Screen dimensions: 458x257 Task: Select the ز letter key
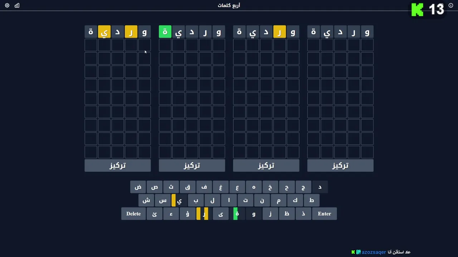pos(270,214)
